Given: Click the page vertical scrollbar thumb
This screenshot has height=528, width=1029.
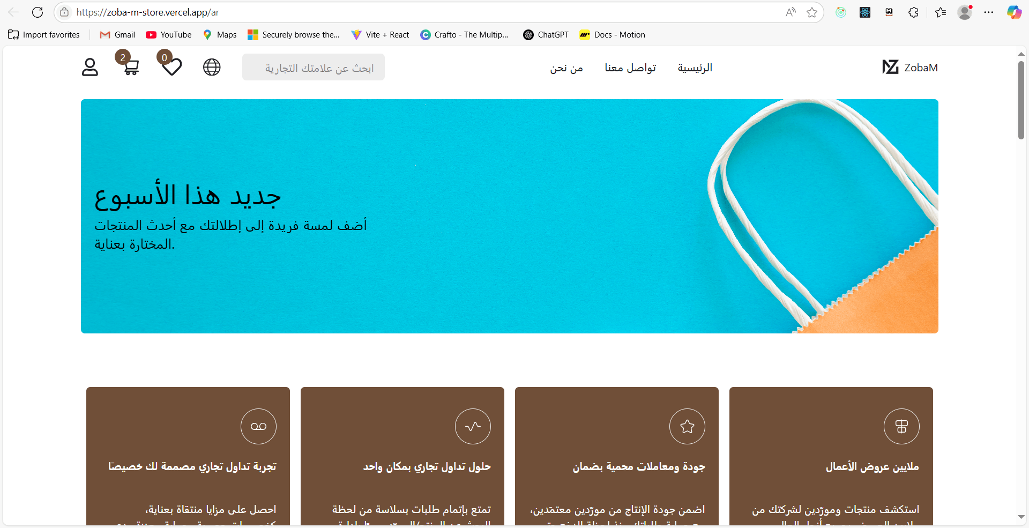Looking at the screenshot, I should pyautogui.click(x=1021, y=100).
